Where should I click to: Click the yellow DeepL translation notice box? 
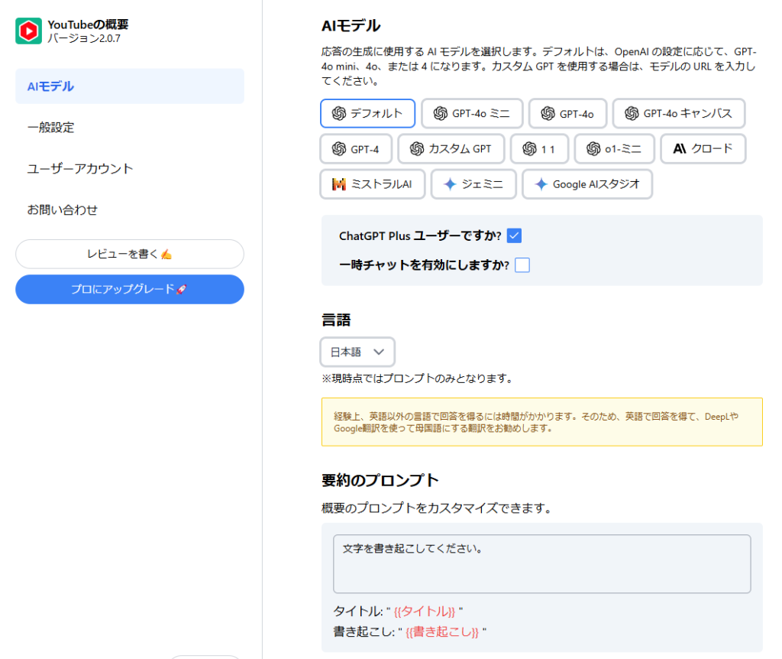pyautogui.click(x=542, y=422)
